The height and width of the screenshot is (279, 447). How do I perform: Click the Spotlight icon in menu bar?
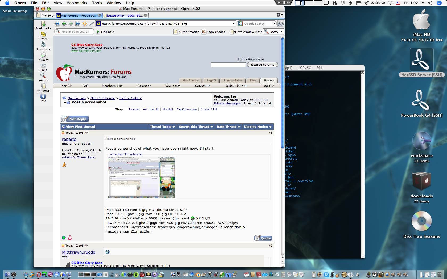[439, 3]
